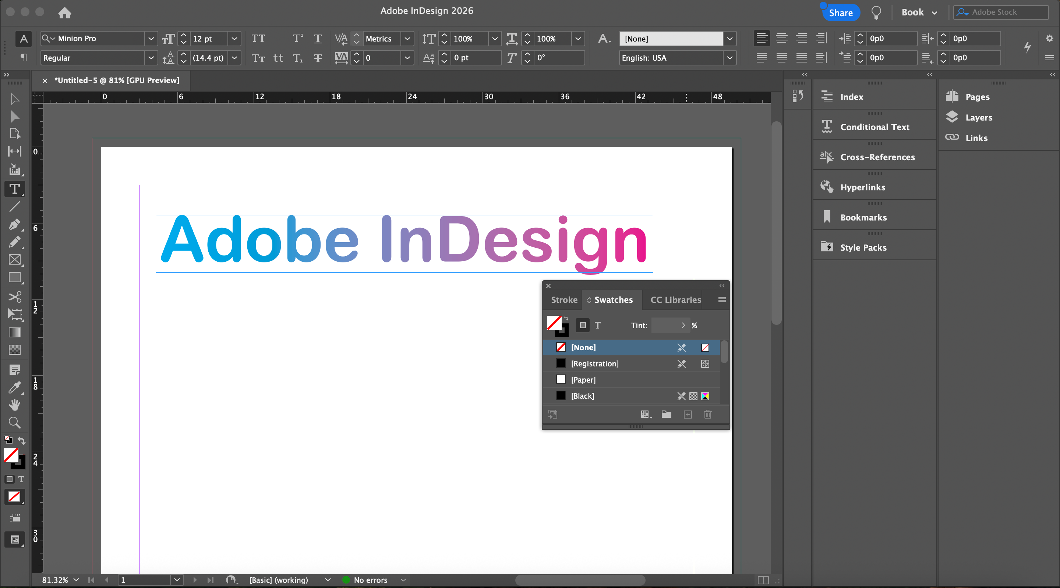
Task: Select the Scissors tool
Action: pos(14,297)
